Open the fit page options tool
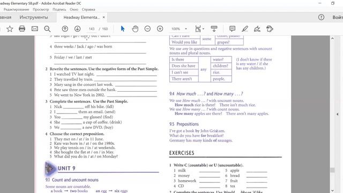 (198, 28)
